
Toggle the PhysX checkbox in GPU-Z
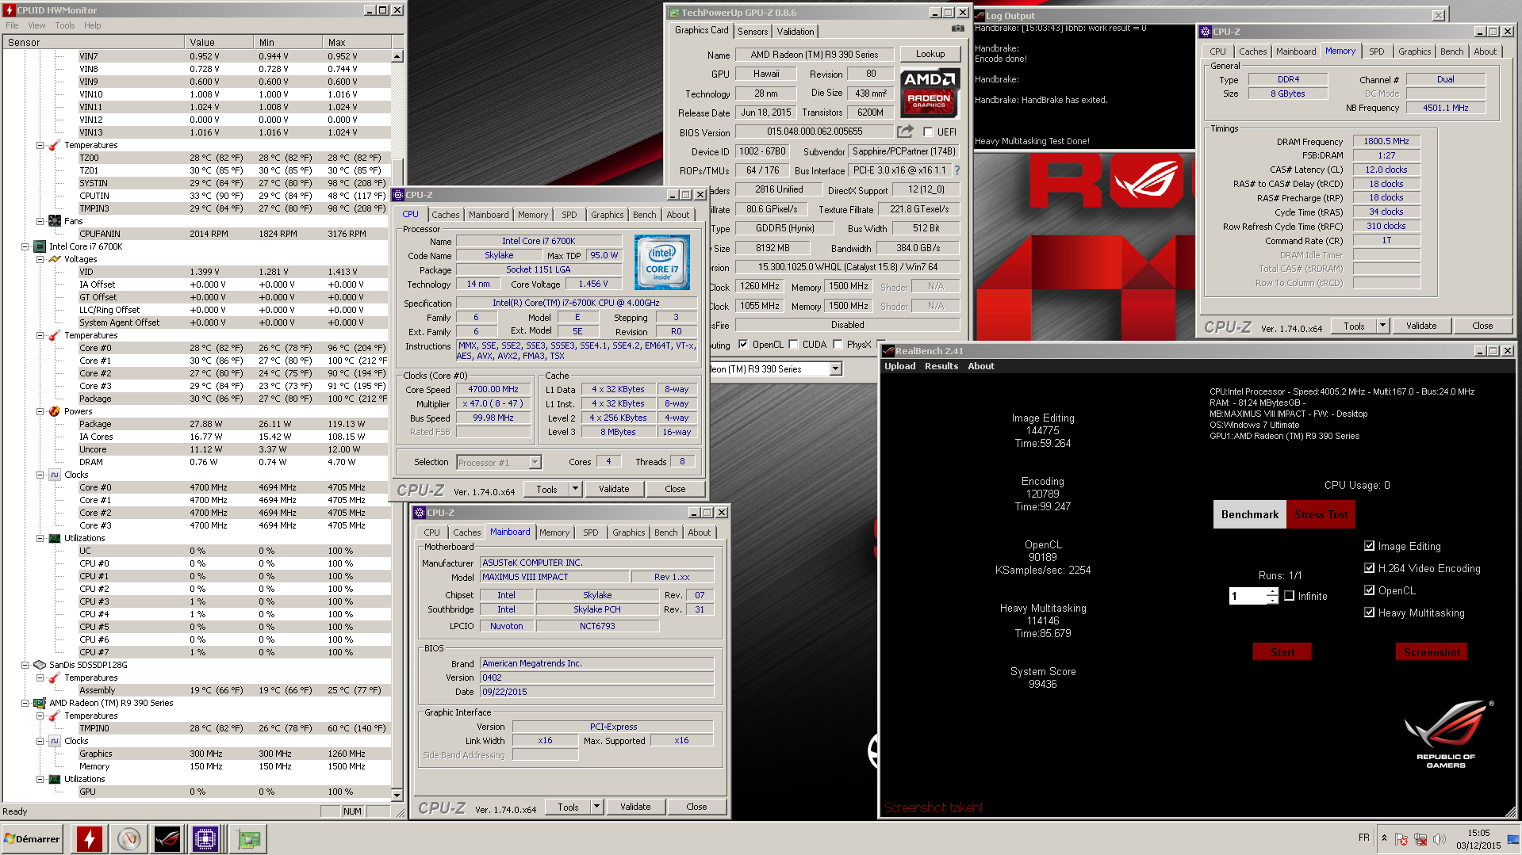click(x=838, y=345)
